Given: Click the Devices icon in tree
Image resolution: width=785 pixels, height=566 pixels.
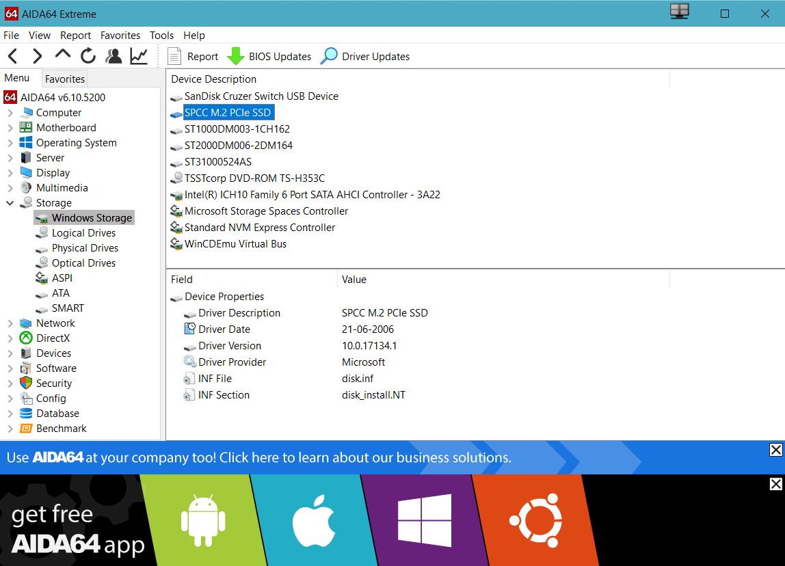Looking at the screenshot, I should [x=26, y=353].
